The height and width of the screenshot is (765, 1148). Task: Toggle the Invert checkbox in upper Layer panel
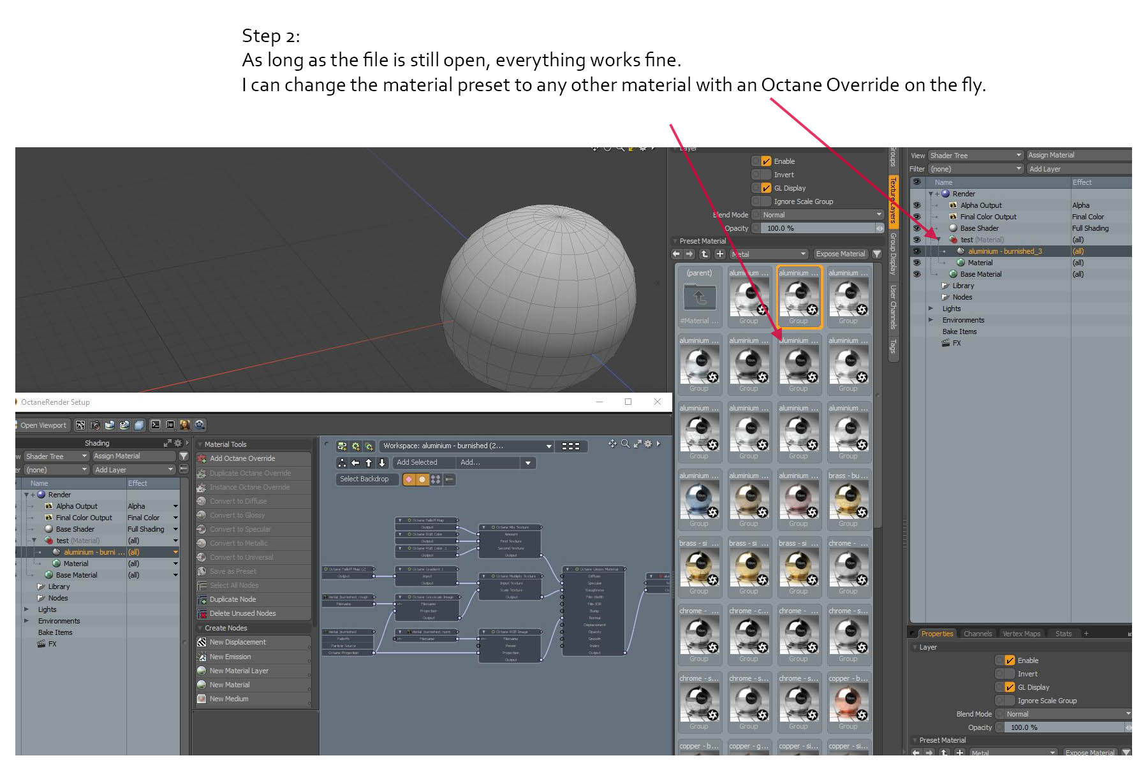tap(766, 175)
